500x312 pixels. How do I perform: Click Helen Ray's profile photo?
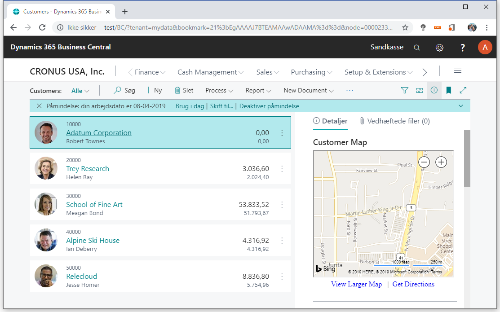(46, 168)
